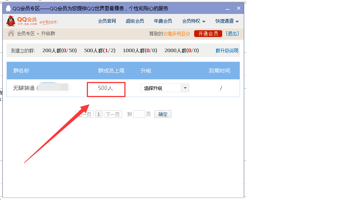This screenshot has height=204, width=364.
Task: Click the 到期时间 column header
Action: 220,71
